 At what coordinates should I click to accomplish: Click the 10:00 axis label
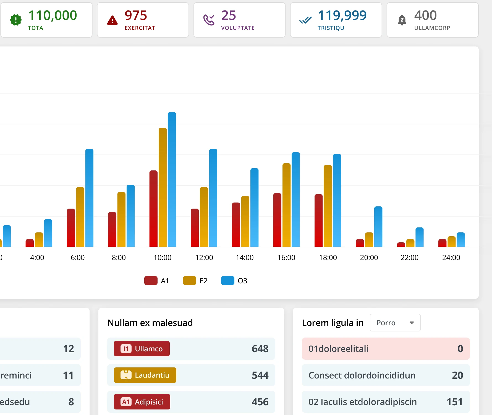coord(163,258)
